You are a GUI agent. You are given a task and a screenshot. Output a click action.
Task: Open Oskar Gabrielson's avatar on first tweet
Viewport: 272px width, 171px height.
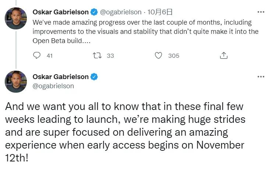(x=15, y=18)
